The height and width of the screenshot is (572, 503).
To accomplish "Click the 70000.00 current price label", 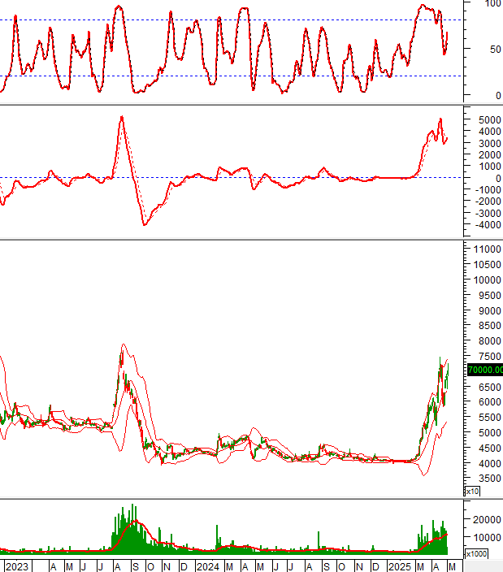I will point(485,370).
